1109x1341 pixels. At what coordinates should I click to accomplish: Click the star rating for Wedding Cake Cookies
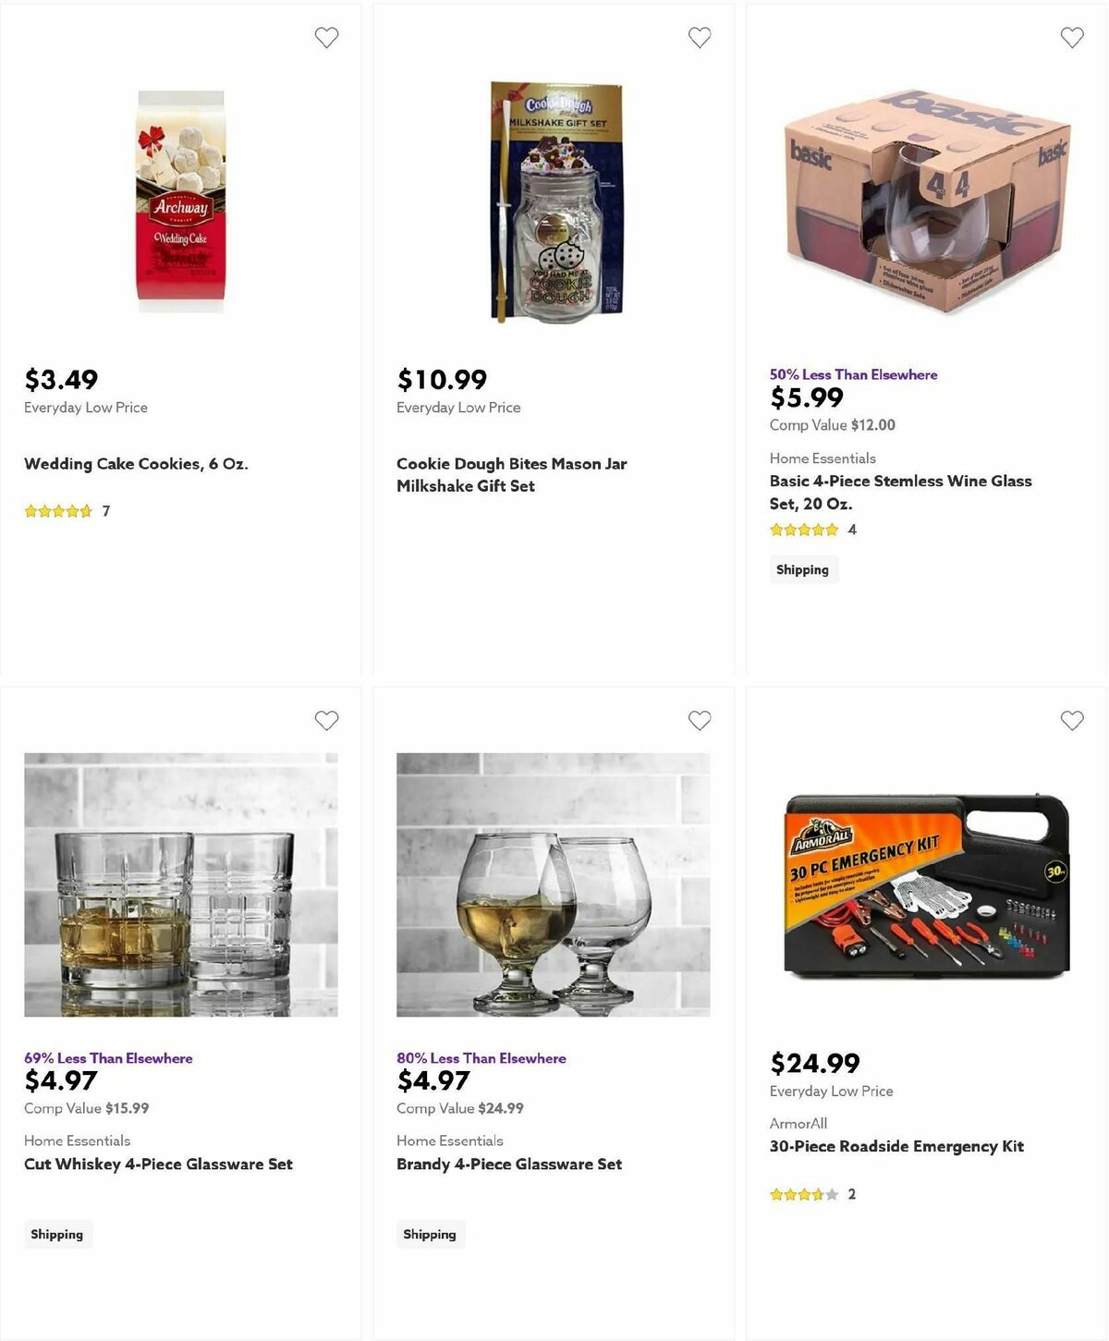(59, 510)
